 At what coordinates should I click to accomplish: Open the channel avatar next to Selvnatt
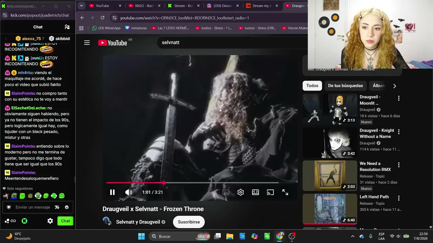tap(107, 221)
